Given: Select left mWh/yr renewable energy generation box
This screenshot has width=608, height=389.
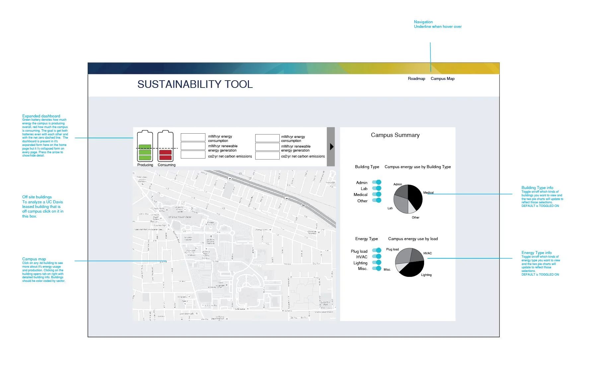Looking at the screenshot, I should tap(193, 146).
